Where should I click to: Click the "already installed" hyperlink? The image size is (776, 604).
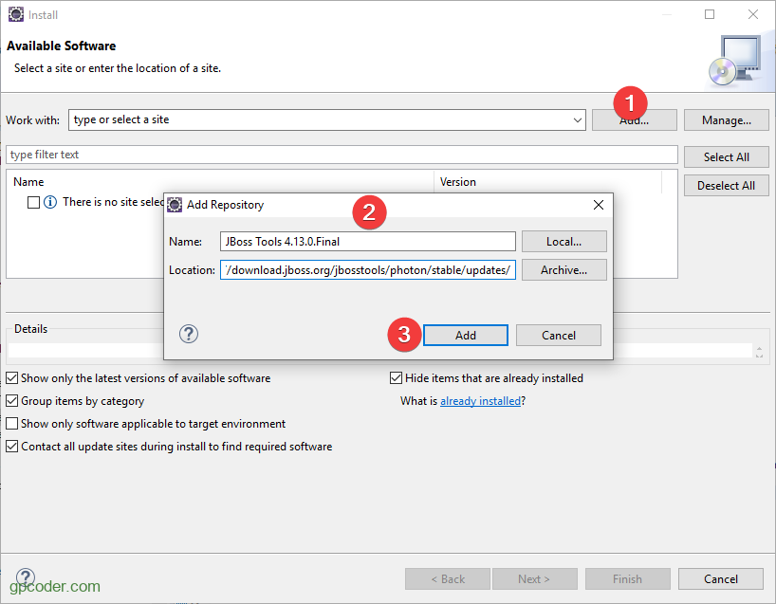pyautogui.click(x=480, y=400)
